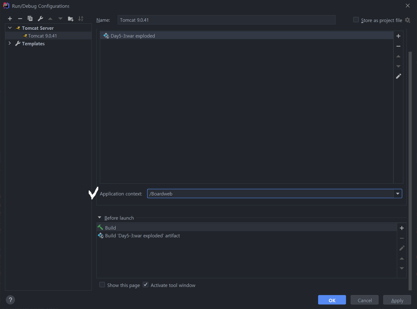Expand the Templates tree node
The height and width of the screenshot is (309, 417).
tap(10, 43)
